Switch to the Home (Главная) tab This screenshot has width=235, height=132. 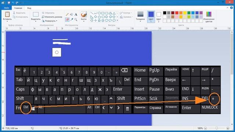coord(18,8)
